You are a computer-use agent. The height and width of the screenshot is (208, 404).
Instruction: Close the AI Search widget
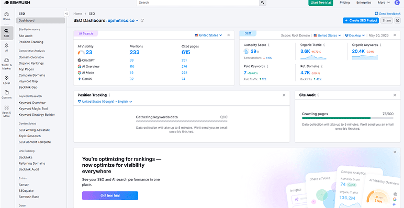click(229, 35)
